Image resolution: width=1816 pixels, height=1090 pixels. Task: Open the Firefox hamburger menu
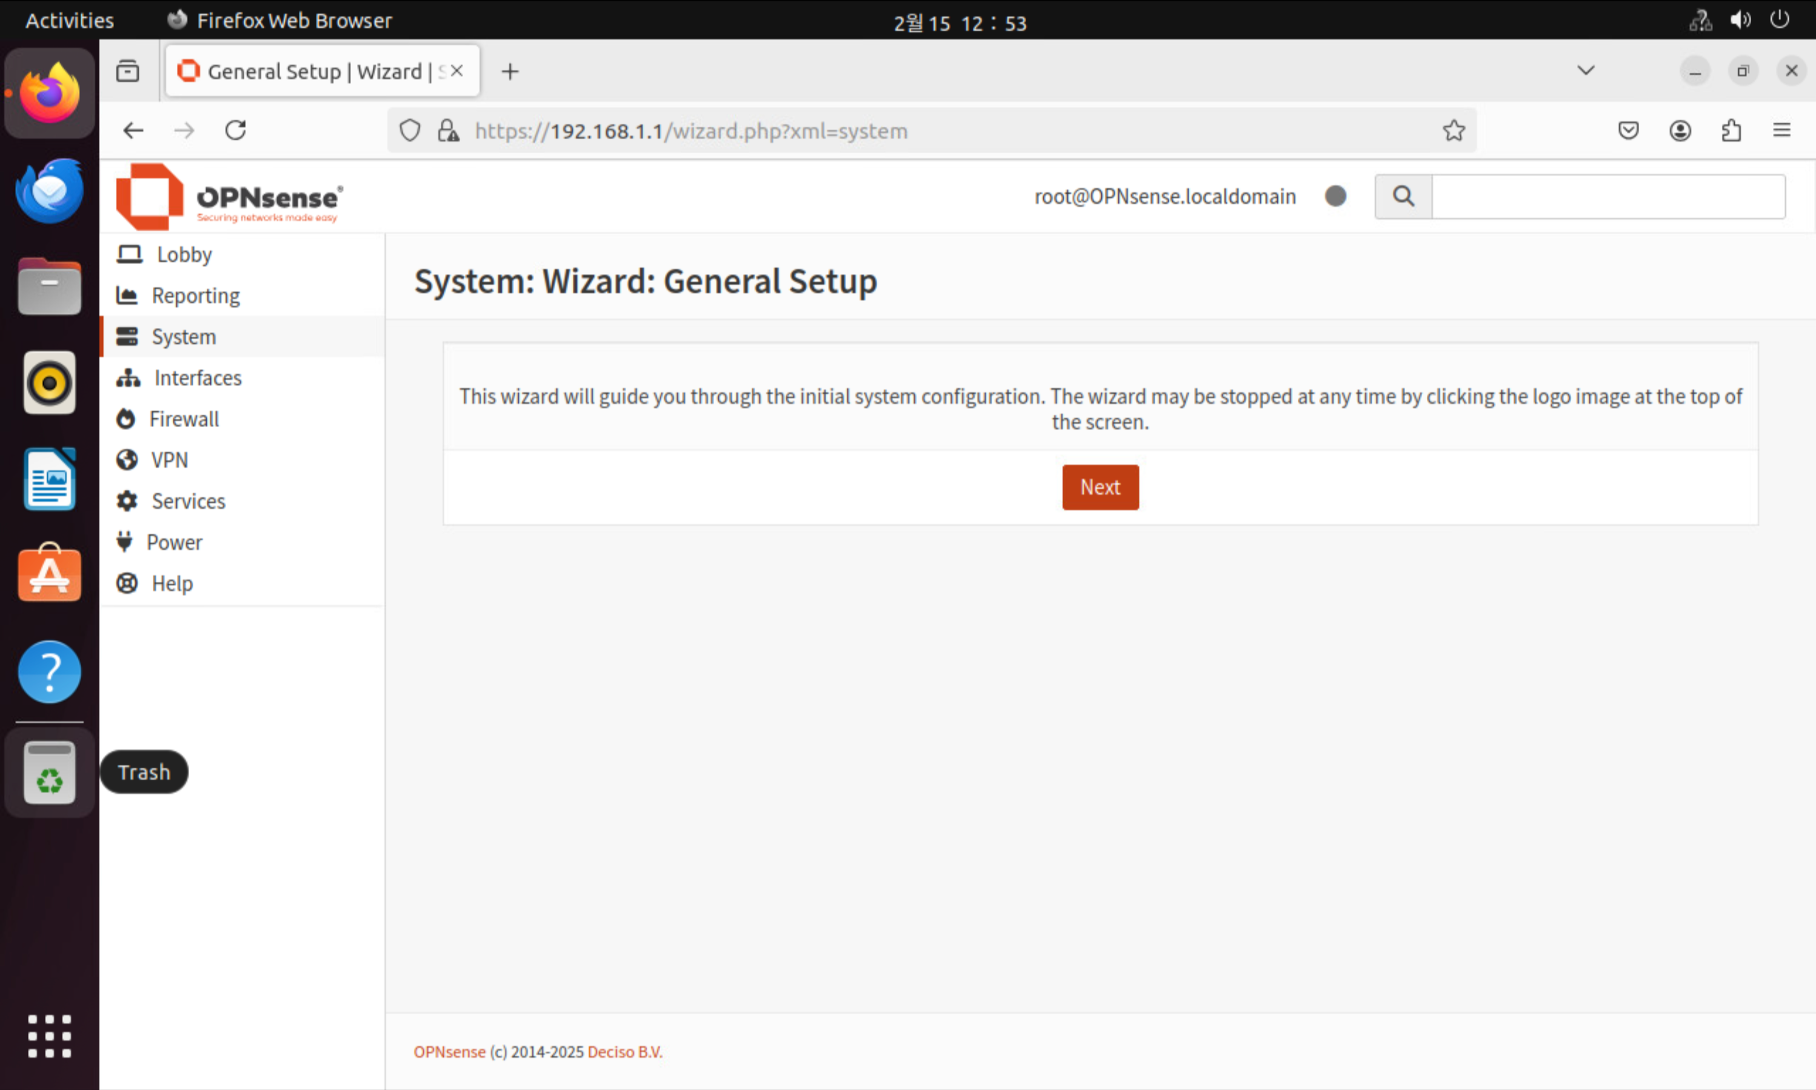click(x=1781, y=131)
